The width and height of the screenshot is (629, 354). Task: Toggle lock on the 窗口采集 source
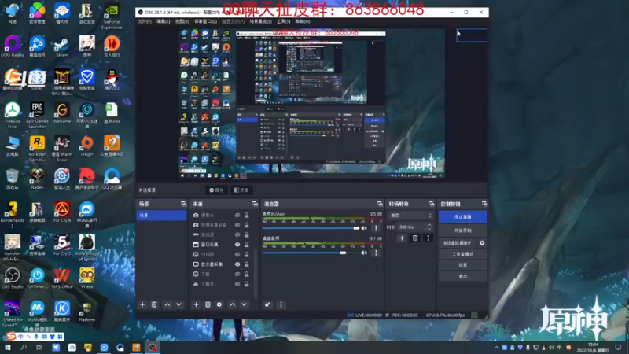tap(247, 245)
